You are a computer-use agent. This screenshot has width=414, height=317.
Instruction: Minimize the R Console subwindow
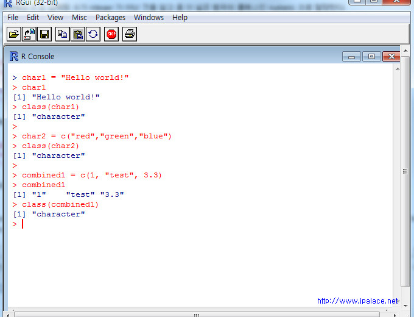coord(351,56)
